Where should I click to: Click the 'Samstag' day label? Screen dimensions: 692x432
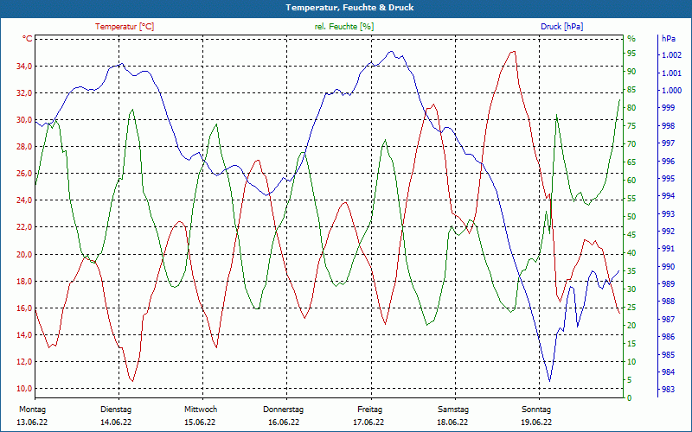pos(453,410)
